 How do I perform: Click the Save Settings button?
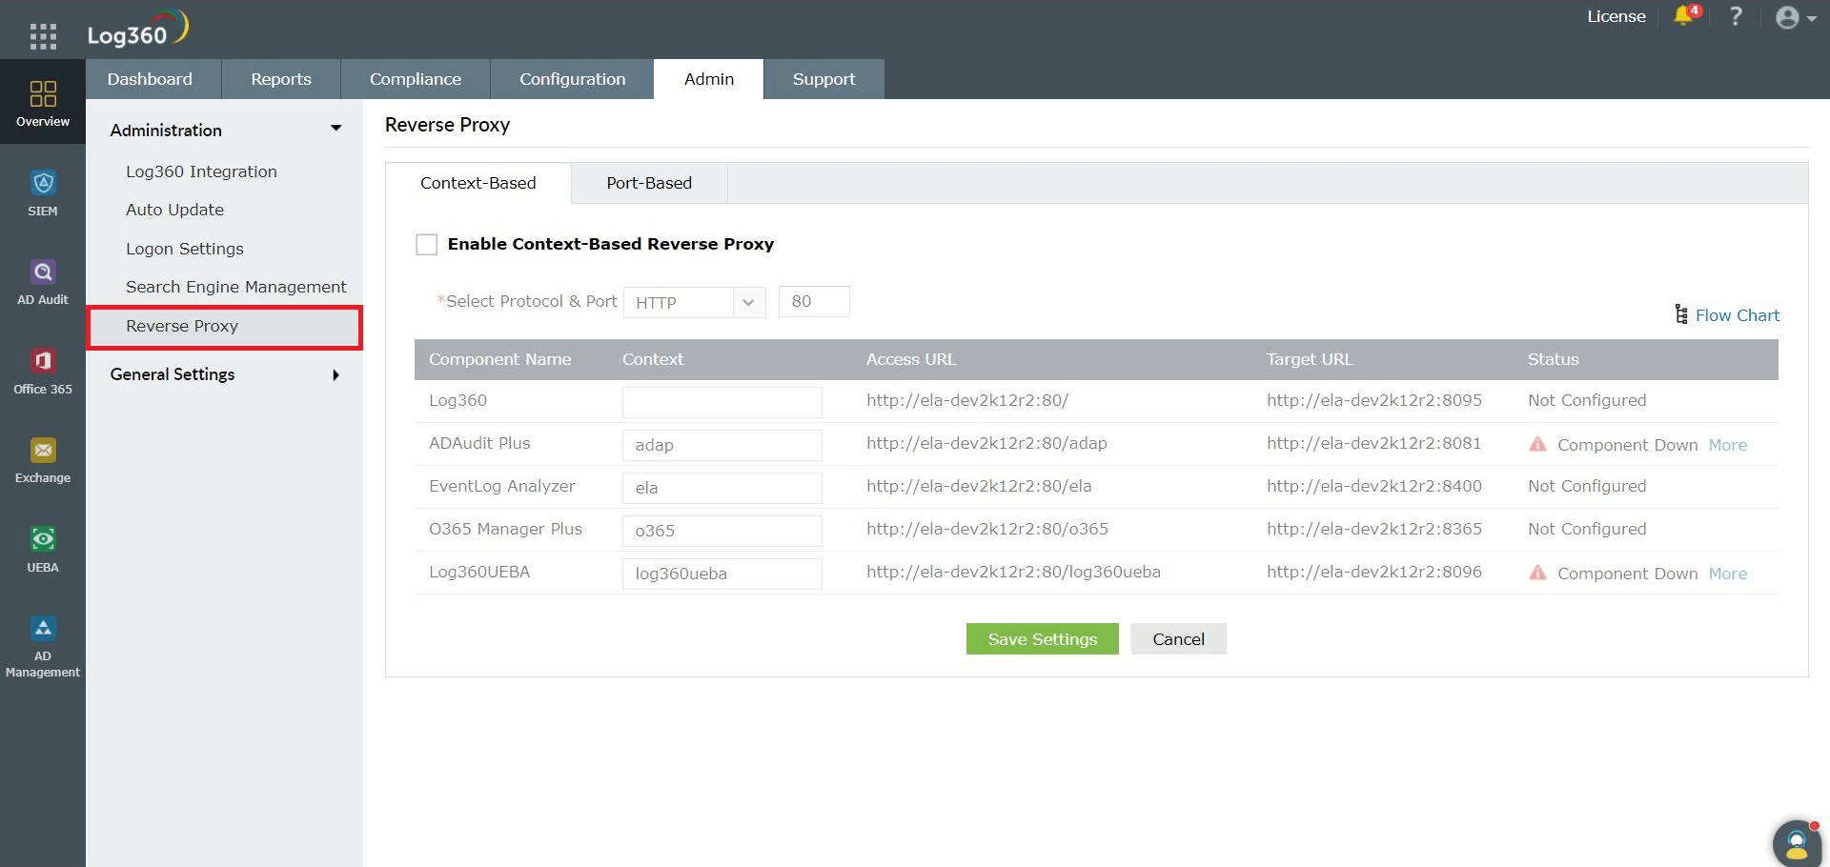point(1042,638)
